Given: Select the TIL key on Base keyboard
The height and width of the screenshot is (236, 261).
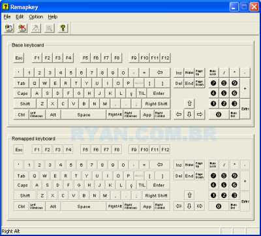Looking at the screenshot, I should (142, 93).
